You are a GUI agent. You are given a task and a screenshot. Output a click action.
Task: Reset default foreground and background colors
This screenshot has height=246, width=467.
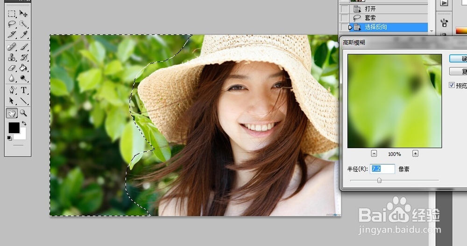(x=9, y=138)
